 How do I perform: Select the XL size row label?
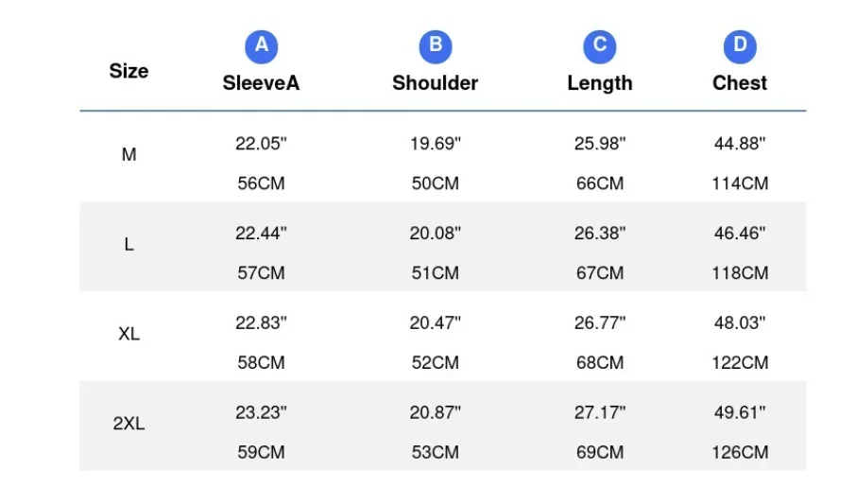pos(128,334)
